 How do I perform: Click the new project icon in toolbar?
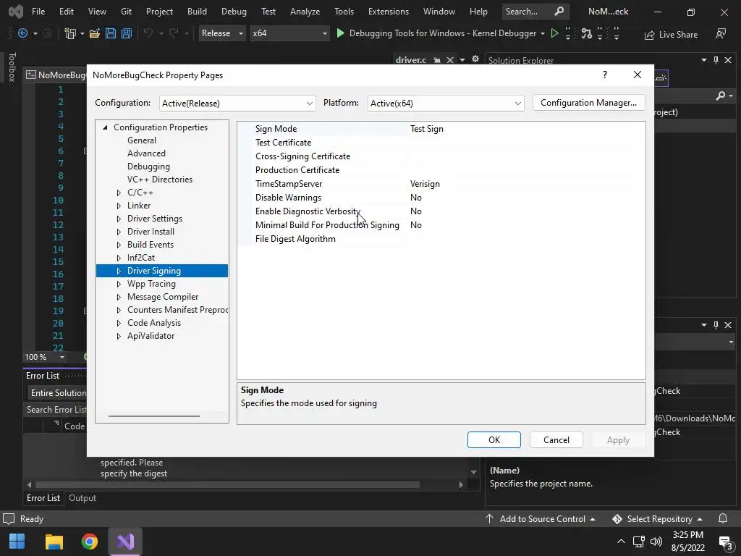[70, 33]
